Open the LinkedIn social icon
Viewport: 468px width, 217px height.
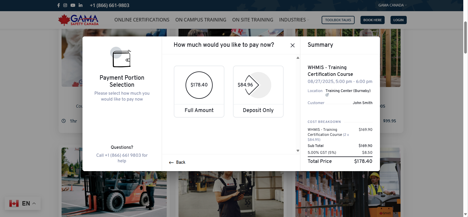[x=80, y=5]
